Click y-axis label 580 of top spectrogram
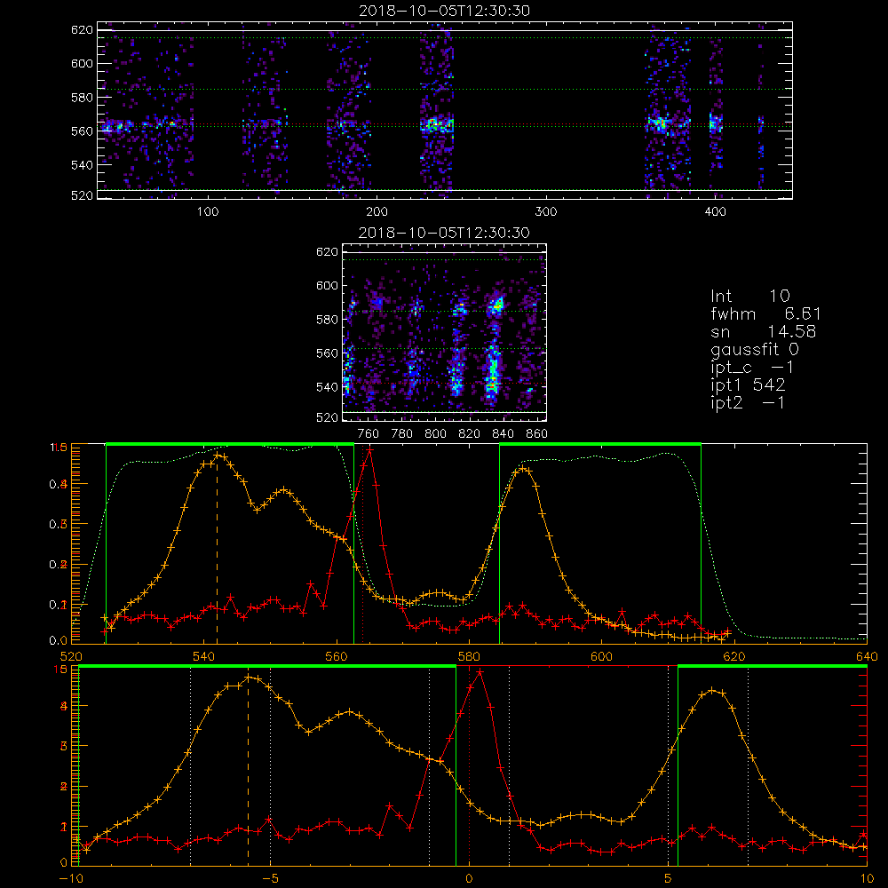Screen dimensions: 888x888 (82, 98)
